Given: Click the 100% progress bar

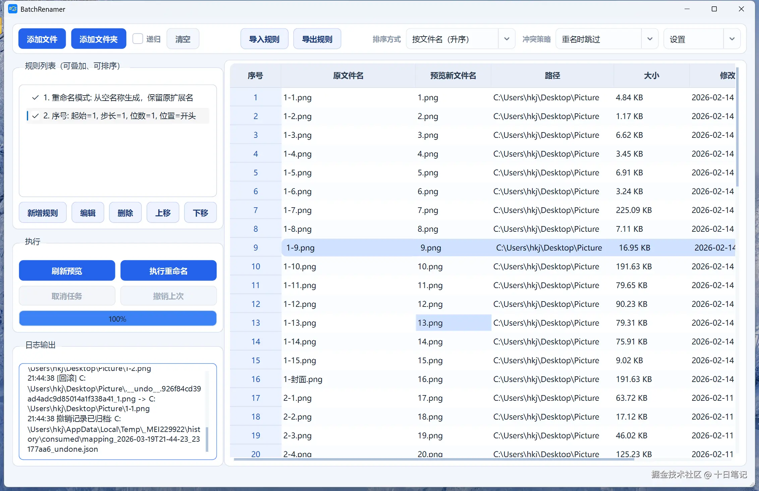Looking at the screenshot, I should (118, 319).
